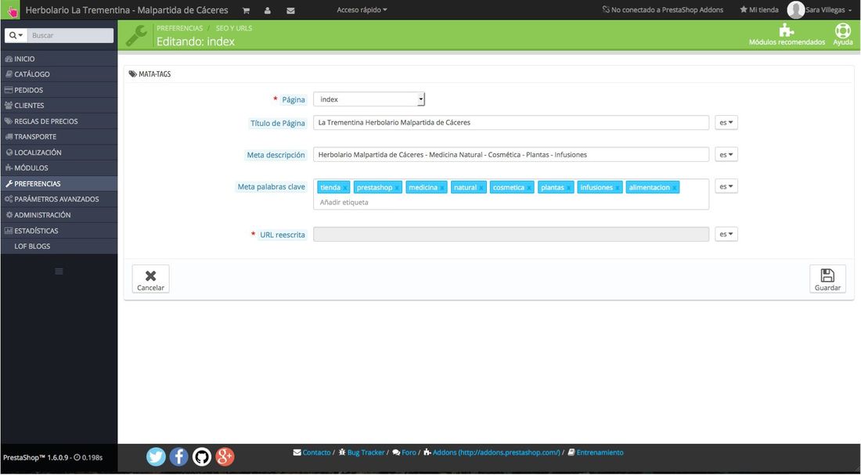This screenshot has height=475, width=861.
Task: Open language dropdown for Título de Página
Action: coord(726,122)
